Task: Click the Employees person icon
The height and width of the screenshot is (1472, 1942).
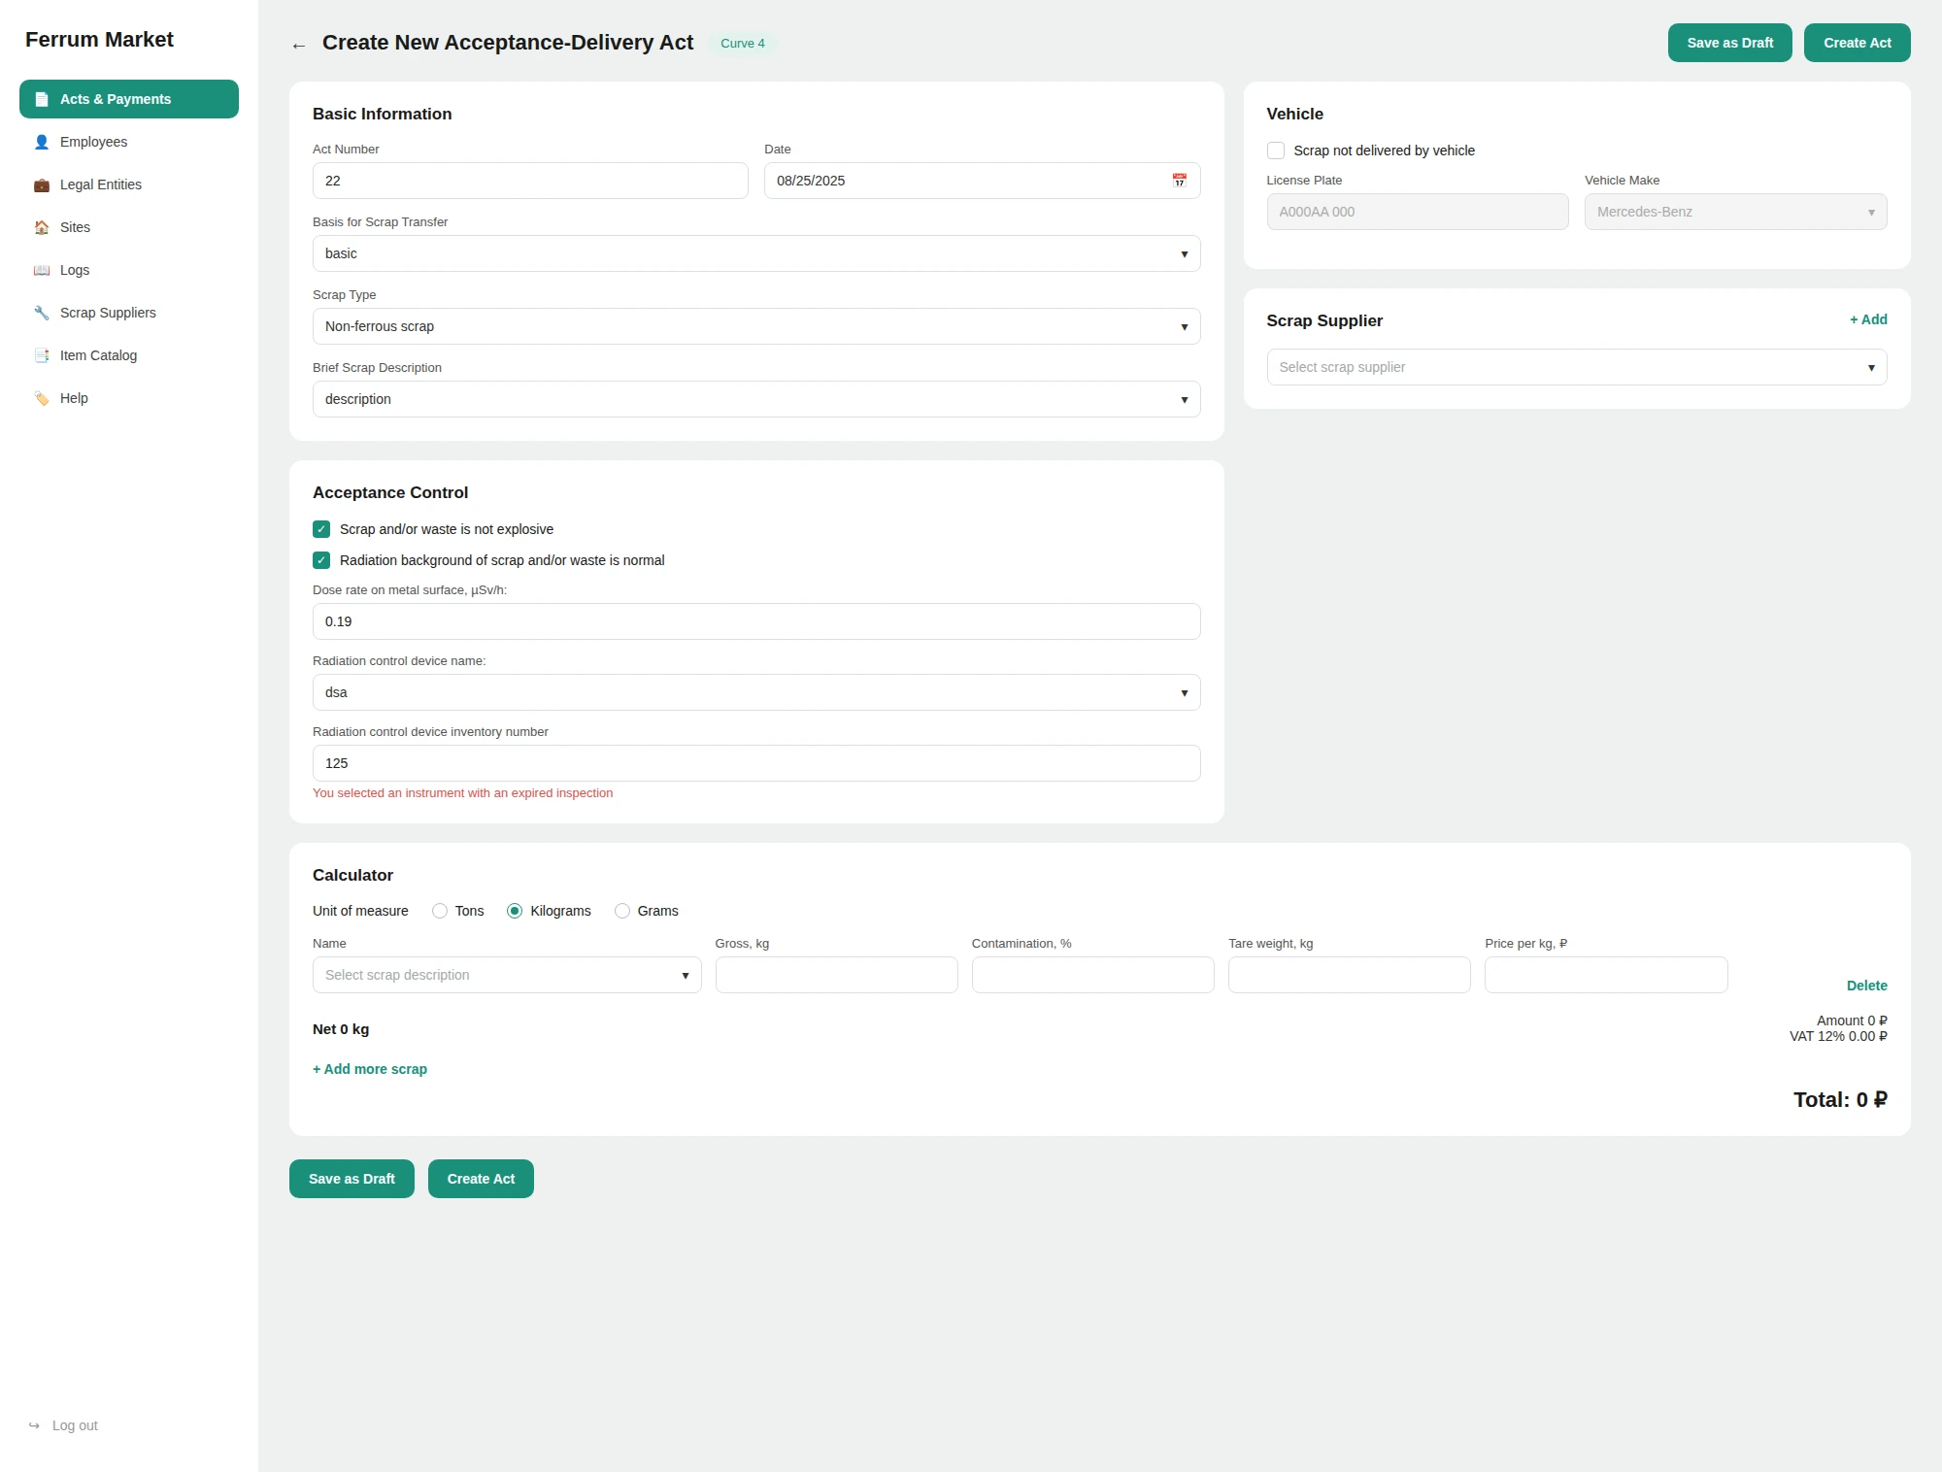Action: click(x=42, y=142)
